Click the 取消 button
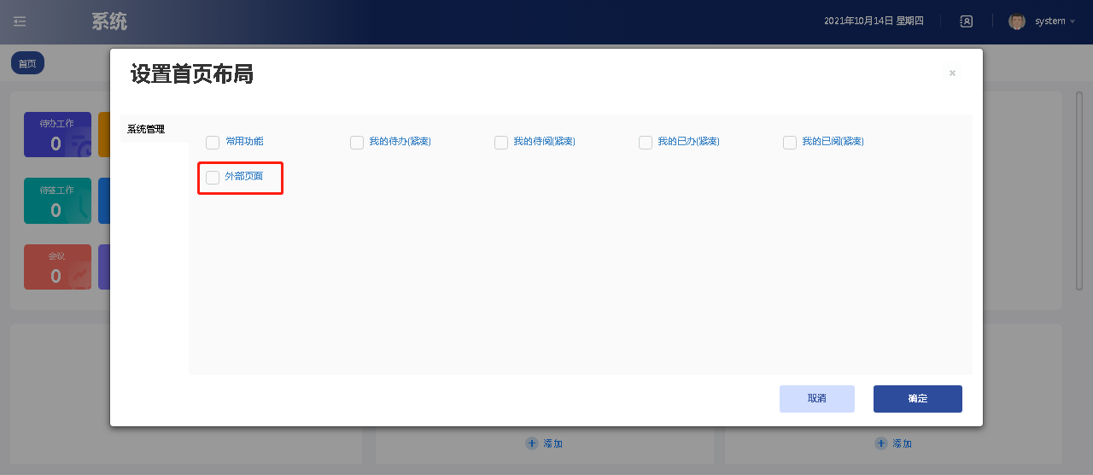Image resolution: width=1093 pixels, height=475 pixels. (816, 399)
